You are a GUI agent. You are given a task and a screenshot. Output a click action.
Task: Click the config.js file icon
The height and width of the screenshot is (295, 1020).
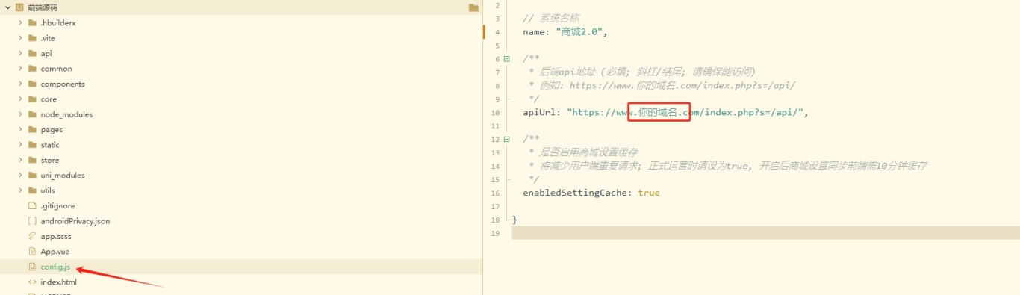point(32,267)
